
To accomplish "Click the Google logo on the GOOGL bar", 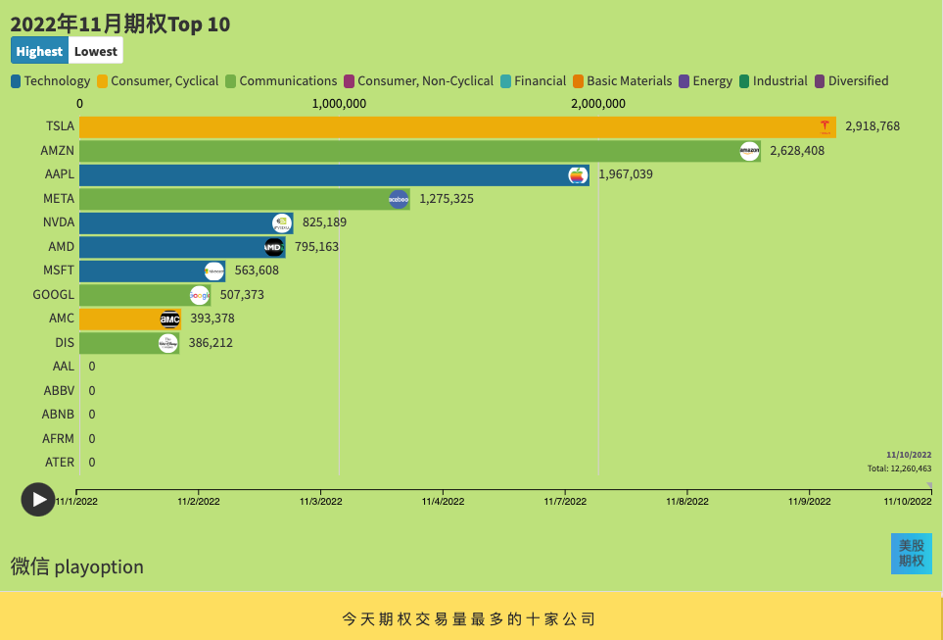I will [200, 296].
